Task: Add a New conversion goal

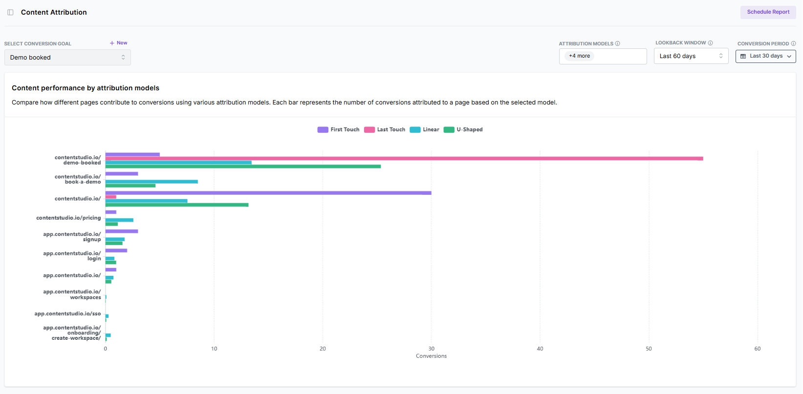Action: (119, 43)
